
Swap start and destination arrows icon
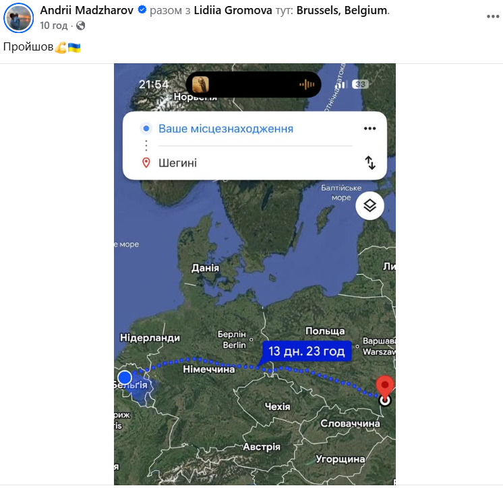(370, 163)
